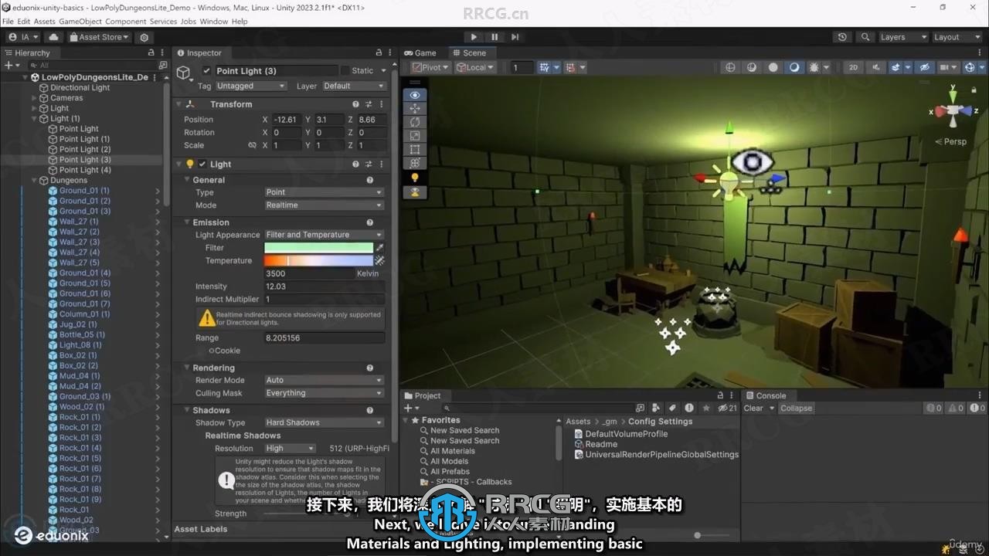The width and height of the screenshot is (989, 556).
Task: Click the Search by Type icon in Project
Action: coord(656,408)
